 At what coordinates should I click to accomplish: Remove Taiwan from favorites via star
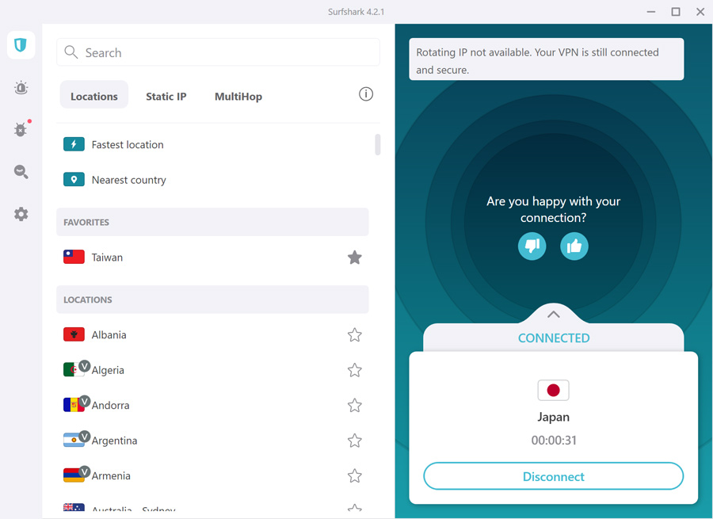(x=355, y=258)
